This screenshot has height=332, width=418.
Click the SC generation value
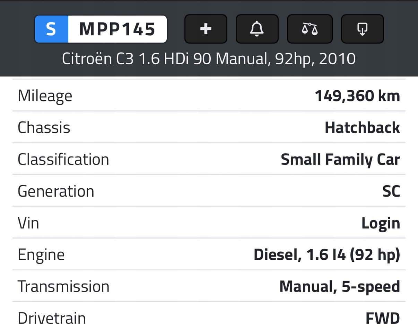[391, 191]
